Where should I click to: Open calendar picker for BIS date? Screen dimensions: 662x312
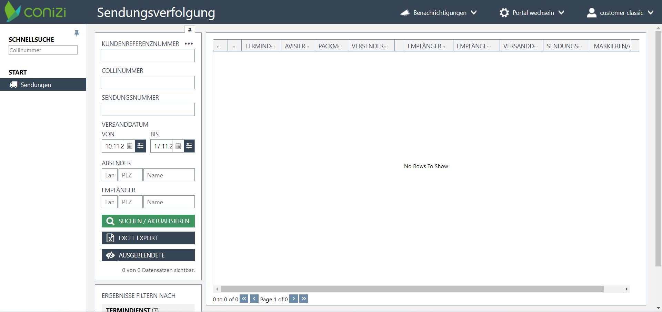click(178, 146)
